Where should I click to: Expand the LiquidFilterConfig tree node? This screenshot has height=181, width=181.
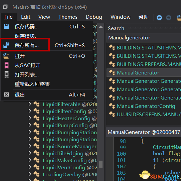(30, 111)
